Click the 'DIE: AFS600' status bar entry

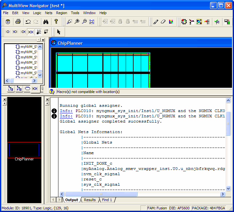[179, 208]
